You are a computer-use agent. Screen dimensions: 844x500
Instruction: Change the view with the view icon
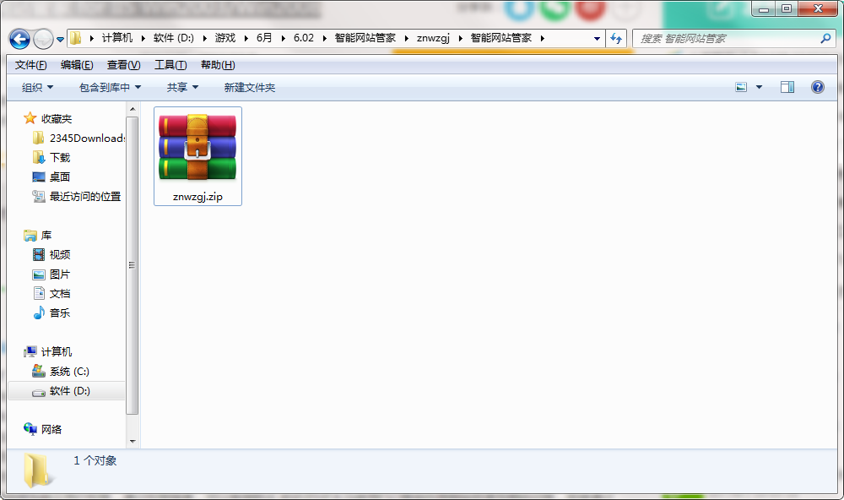pyautogui.click(x=741, y=87)
